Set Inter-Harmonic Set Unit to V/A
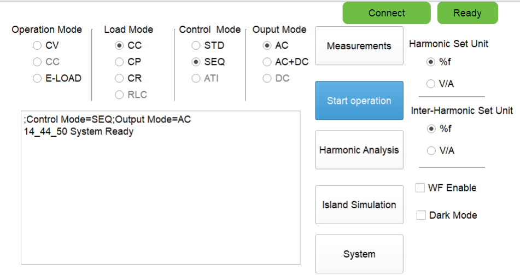This screenshot has height=275, width=520. pos(431,150)
